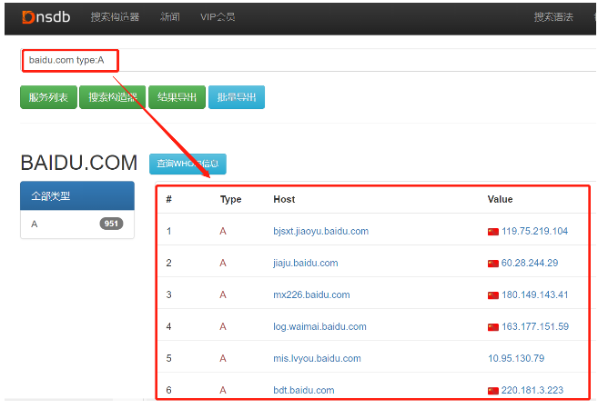The width and height of the screenshot is (608, 409).
Task: Focus the search field containing baidu.com type:A
Action: click(x=308, y=60)
